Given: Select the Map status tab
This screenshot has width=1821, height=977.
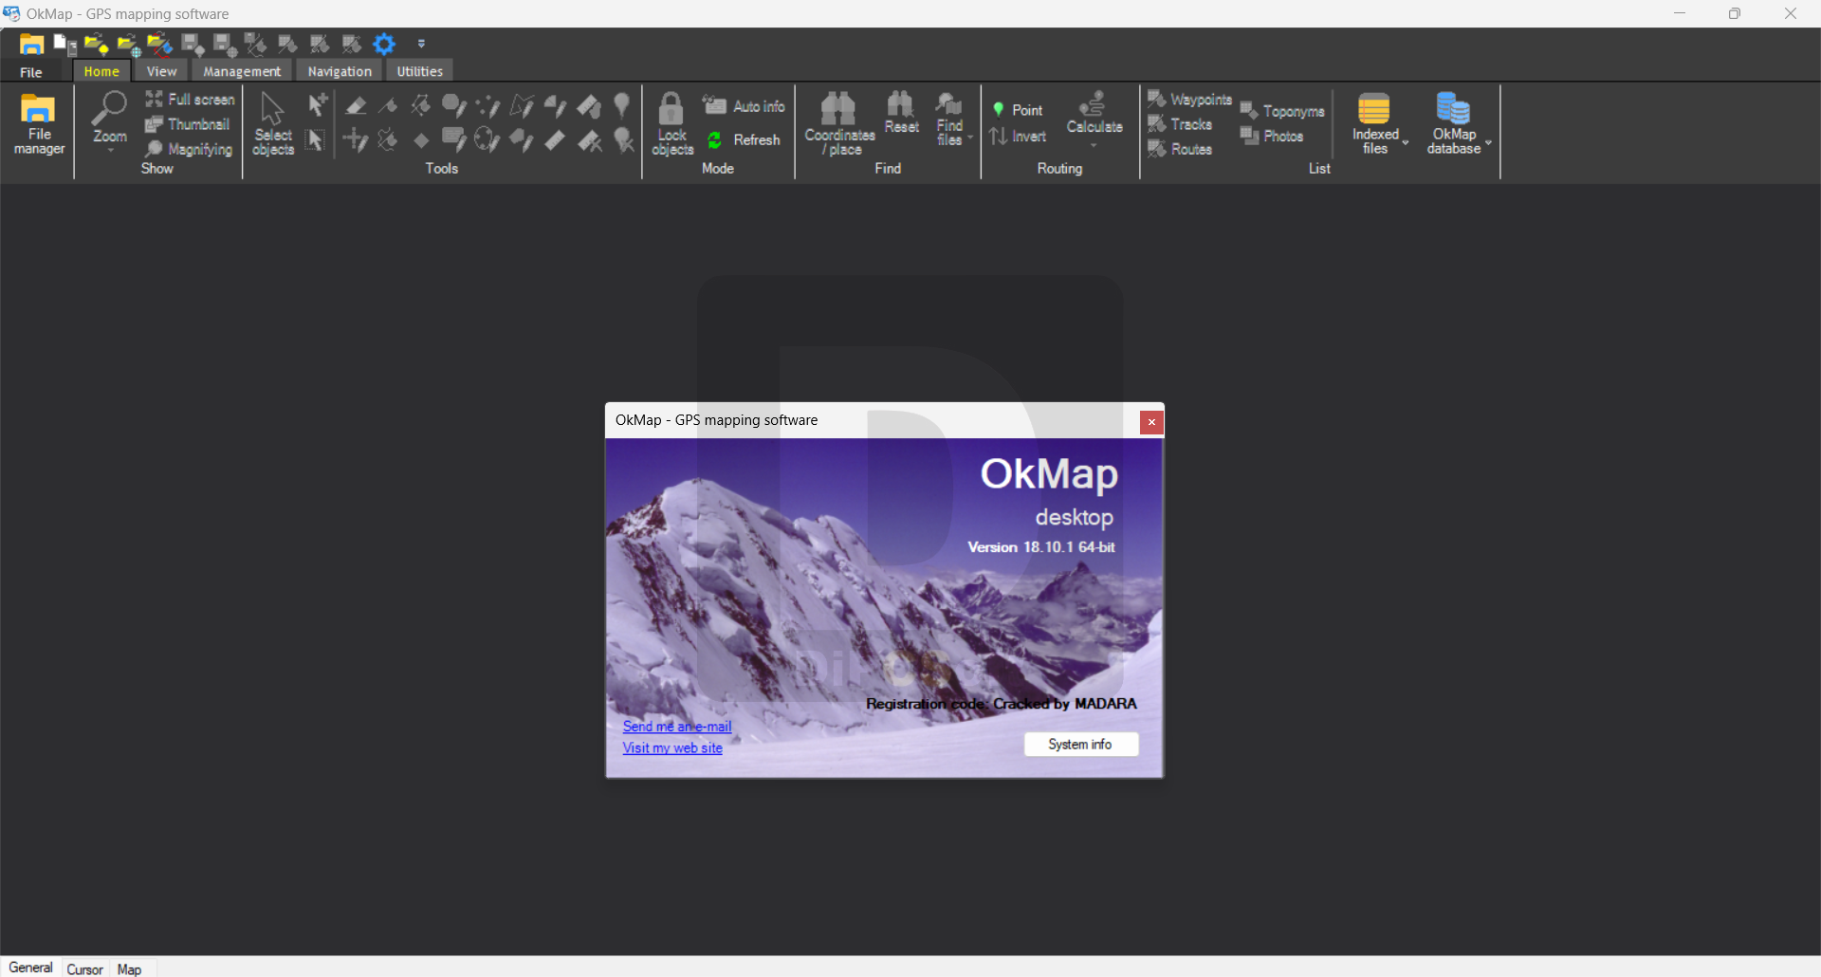Looking at the screenshot, I should tap(129, 968).
